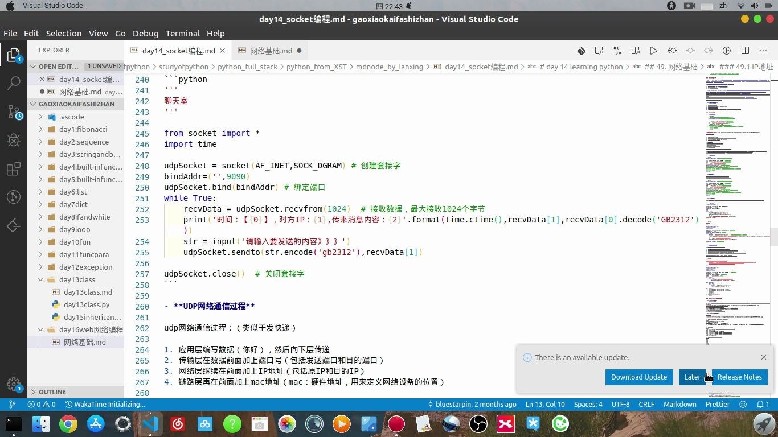Image resolution: width=778 pixels, height=437 pixels.
Task: Click the UTF-8 encoding status item
Action: click(620, 404)
